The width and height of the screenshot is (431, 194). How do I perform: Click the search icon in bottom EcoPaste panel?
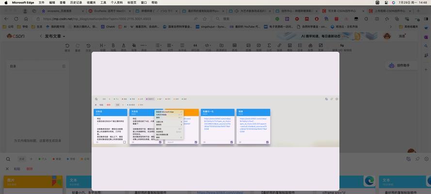pos(8,159)
